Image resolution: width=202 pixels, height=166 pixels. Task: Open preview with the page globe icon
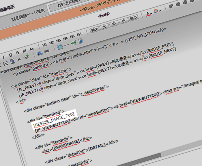(81, 41)
